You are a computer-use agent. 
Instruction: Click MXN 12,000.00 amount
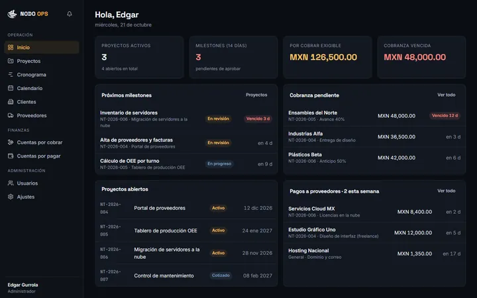point(413,232)
